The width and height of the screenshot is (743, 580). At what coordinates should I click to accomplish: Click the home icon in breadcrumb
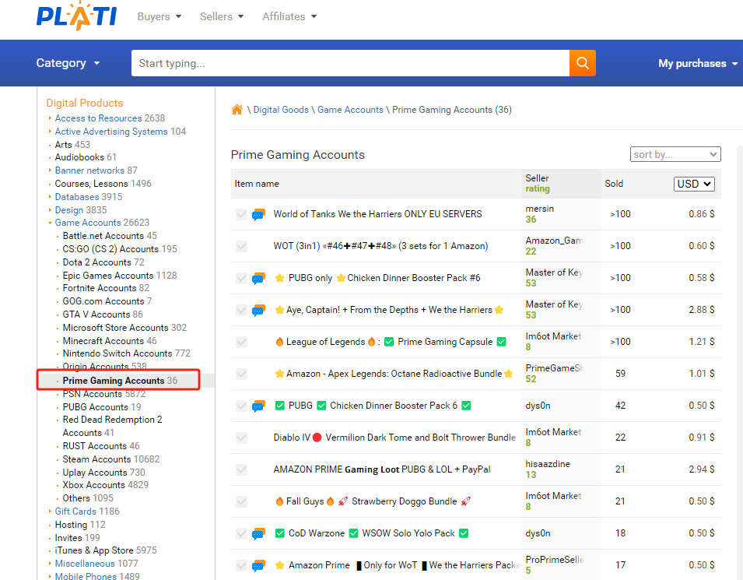tap(237, 110)
